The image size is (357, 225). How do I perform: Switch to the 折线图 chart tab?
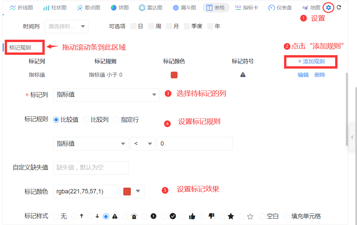[x=22, y=7]
